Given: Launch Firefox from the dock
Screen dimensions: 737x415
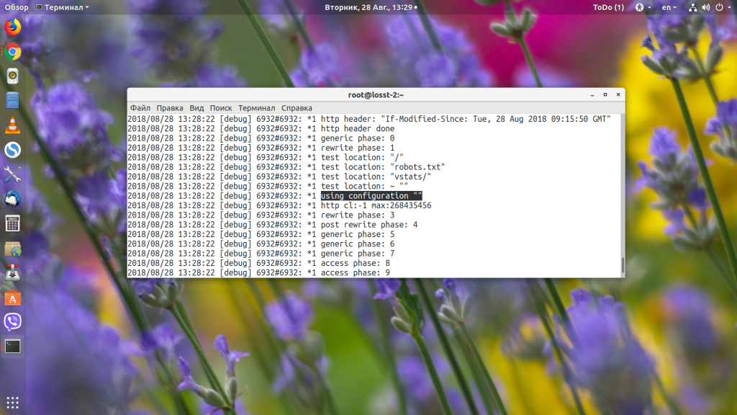Looking at the screenshot, I should pos(12,27).
